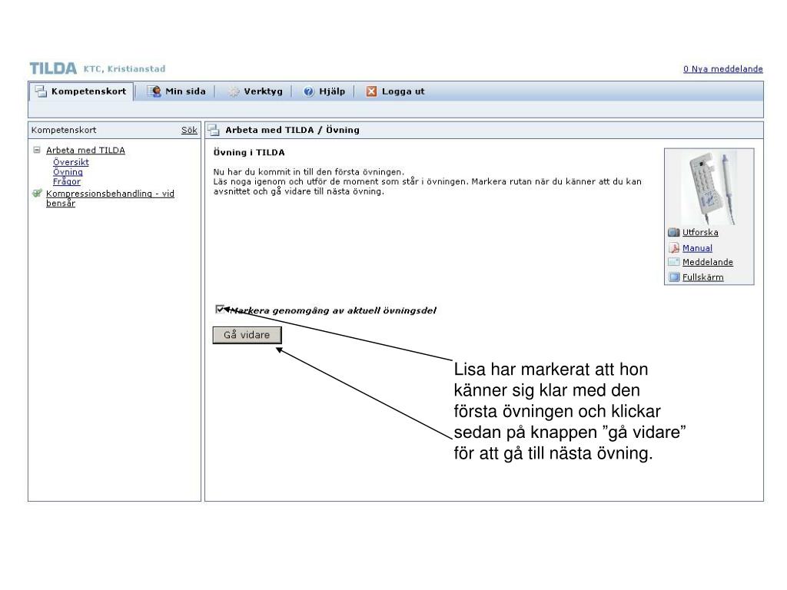Open the Översikt link in tree
The image size is (787, 590).
[x=71, y=162]
